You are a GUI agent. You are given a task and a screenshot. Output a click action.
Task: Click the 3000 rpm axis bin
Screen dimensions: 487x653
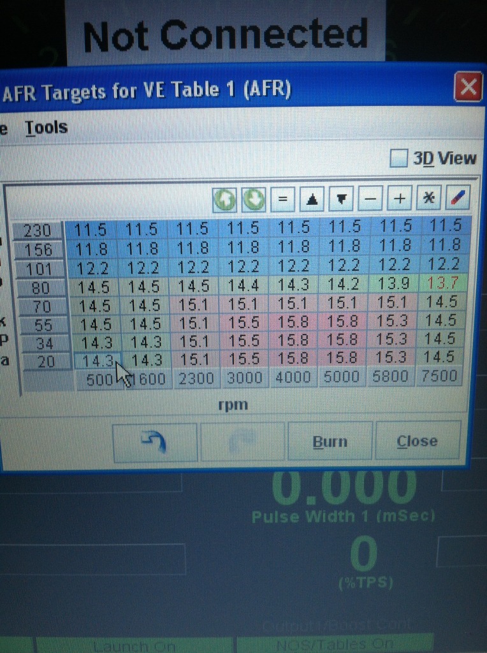pos(245,378)
